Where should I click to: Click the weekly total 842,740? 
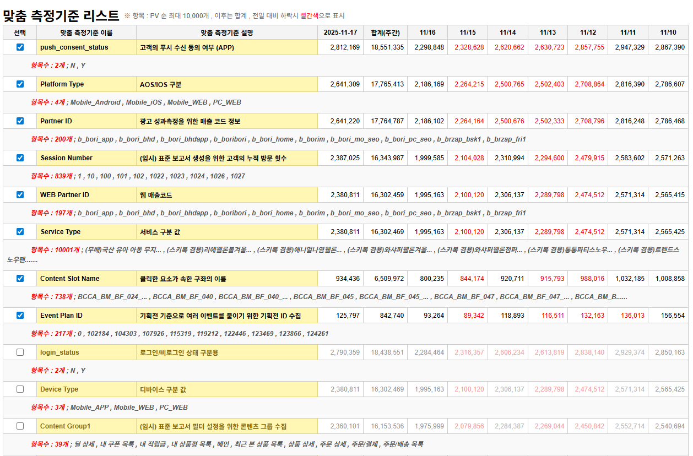[x=392, y=316]
